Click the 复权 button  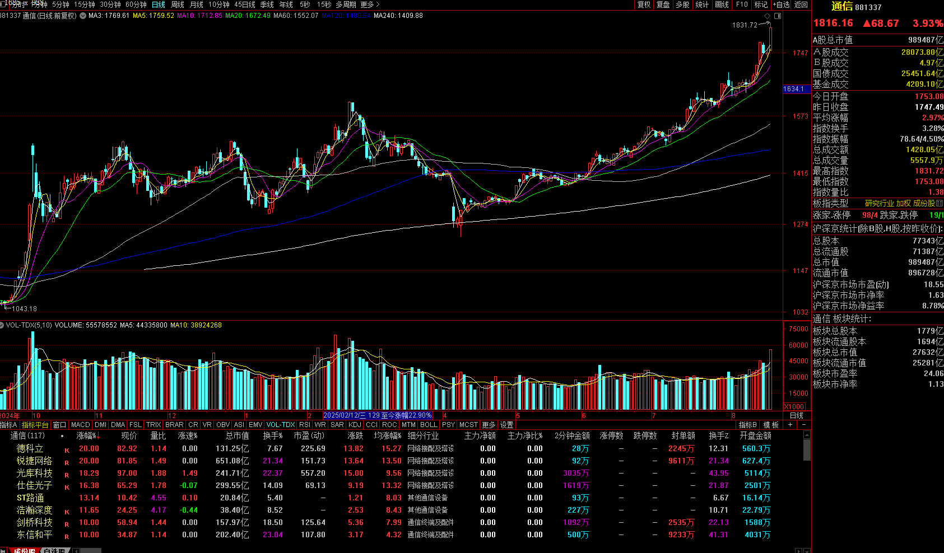pyautogui.click(x=644, y=4)
